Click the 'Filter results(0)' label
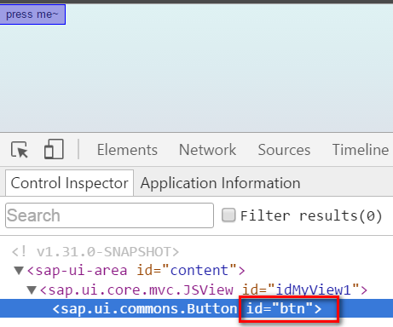Viewport: 393px width, 327px height. pyautogui.click(x=311, y=215)
